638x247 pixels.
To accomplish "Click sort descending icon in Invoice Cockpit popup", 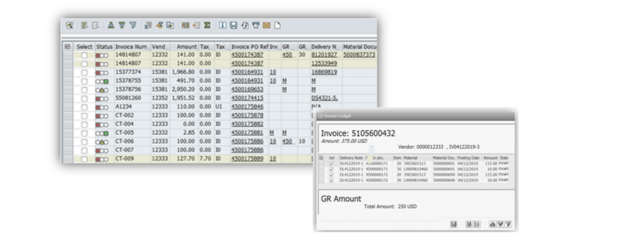I will [501, 224].
